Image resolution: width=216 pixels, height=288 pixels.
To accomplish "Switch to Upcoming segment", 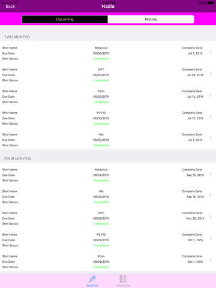I will (x=65, y=19).
